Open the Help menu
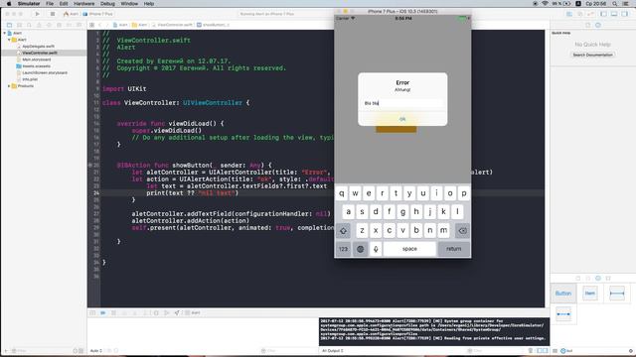The height and width of the screenshot is (357, 636). [149, 4]
